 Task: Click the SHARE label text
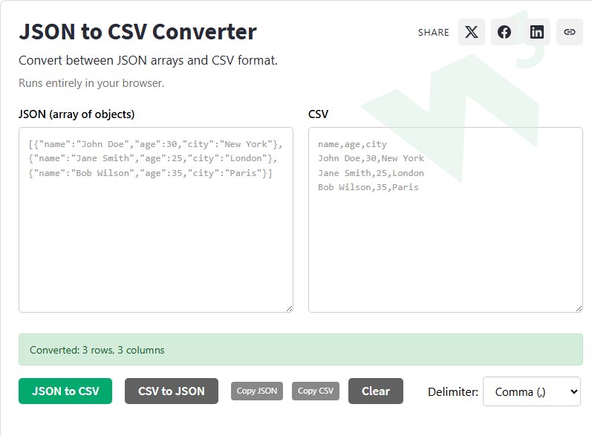click(x=434, y=33)
